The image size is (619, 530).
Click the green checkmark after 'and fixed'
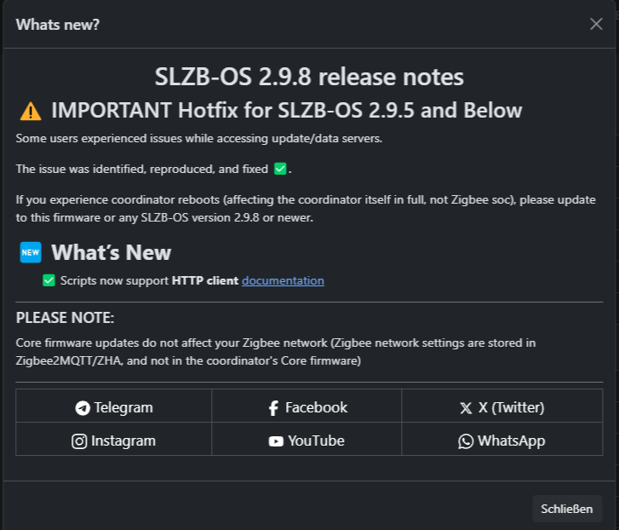pyautogui.click(x=280, y=170)
